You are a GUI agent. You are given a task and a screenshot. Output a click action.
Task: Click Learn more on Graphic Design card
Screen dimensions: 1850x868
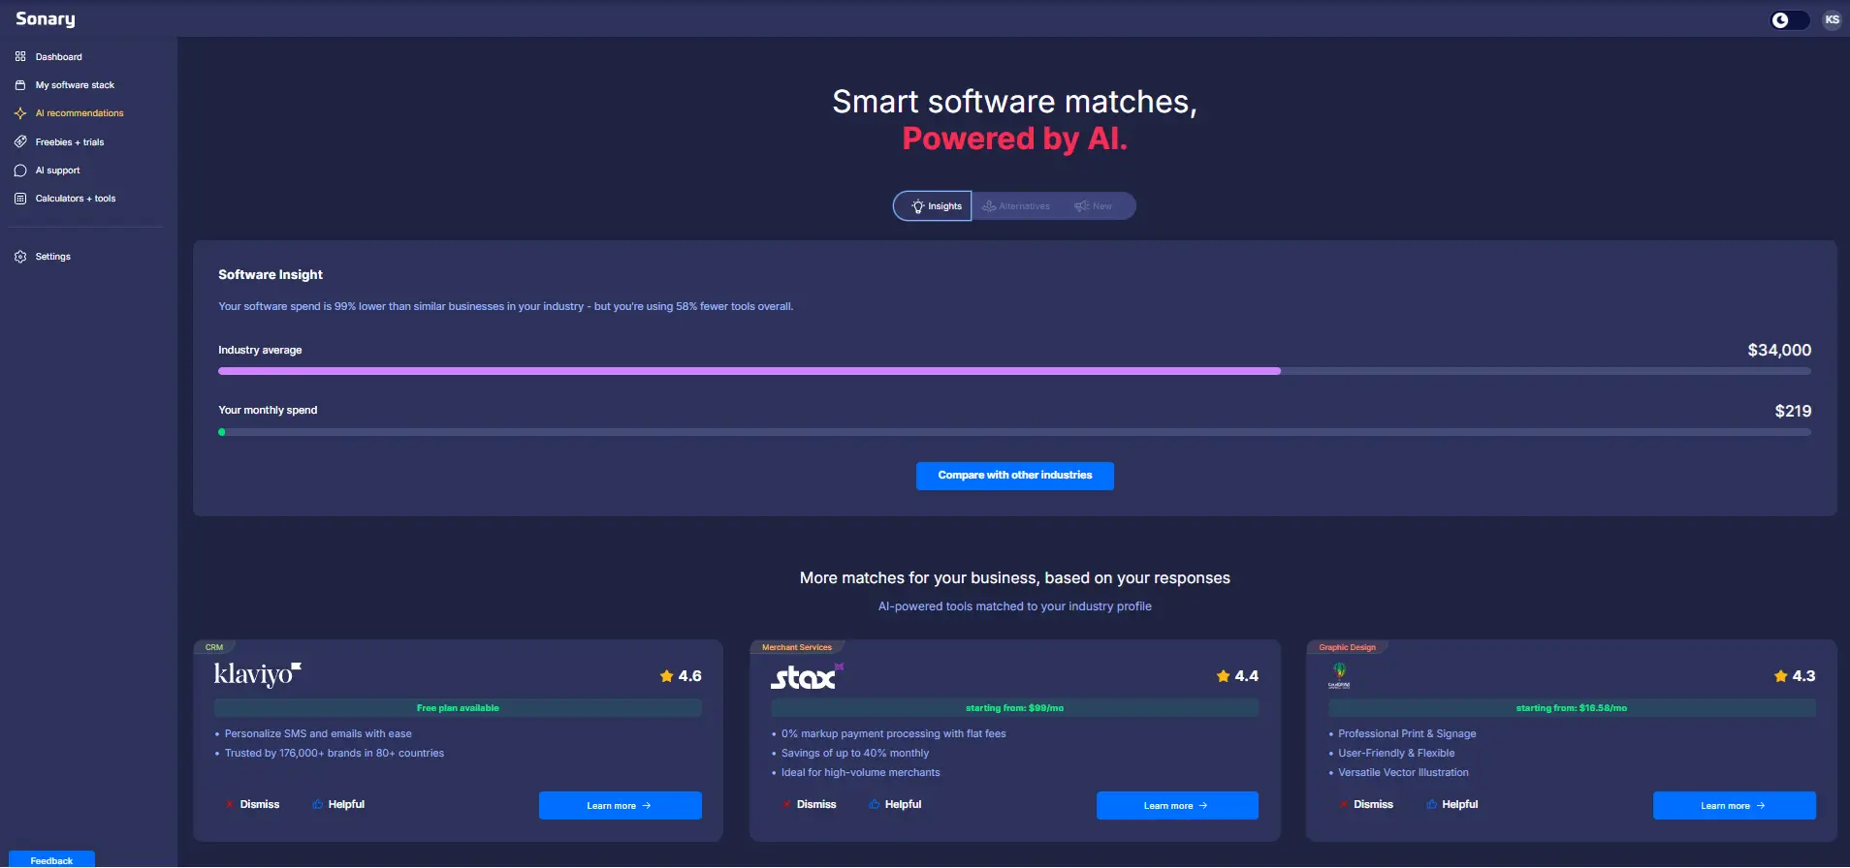(1734, 806)
